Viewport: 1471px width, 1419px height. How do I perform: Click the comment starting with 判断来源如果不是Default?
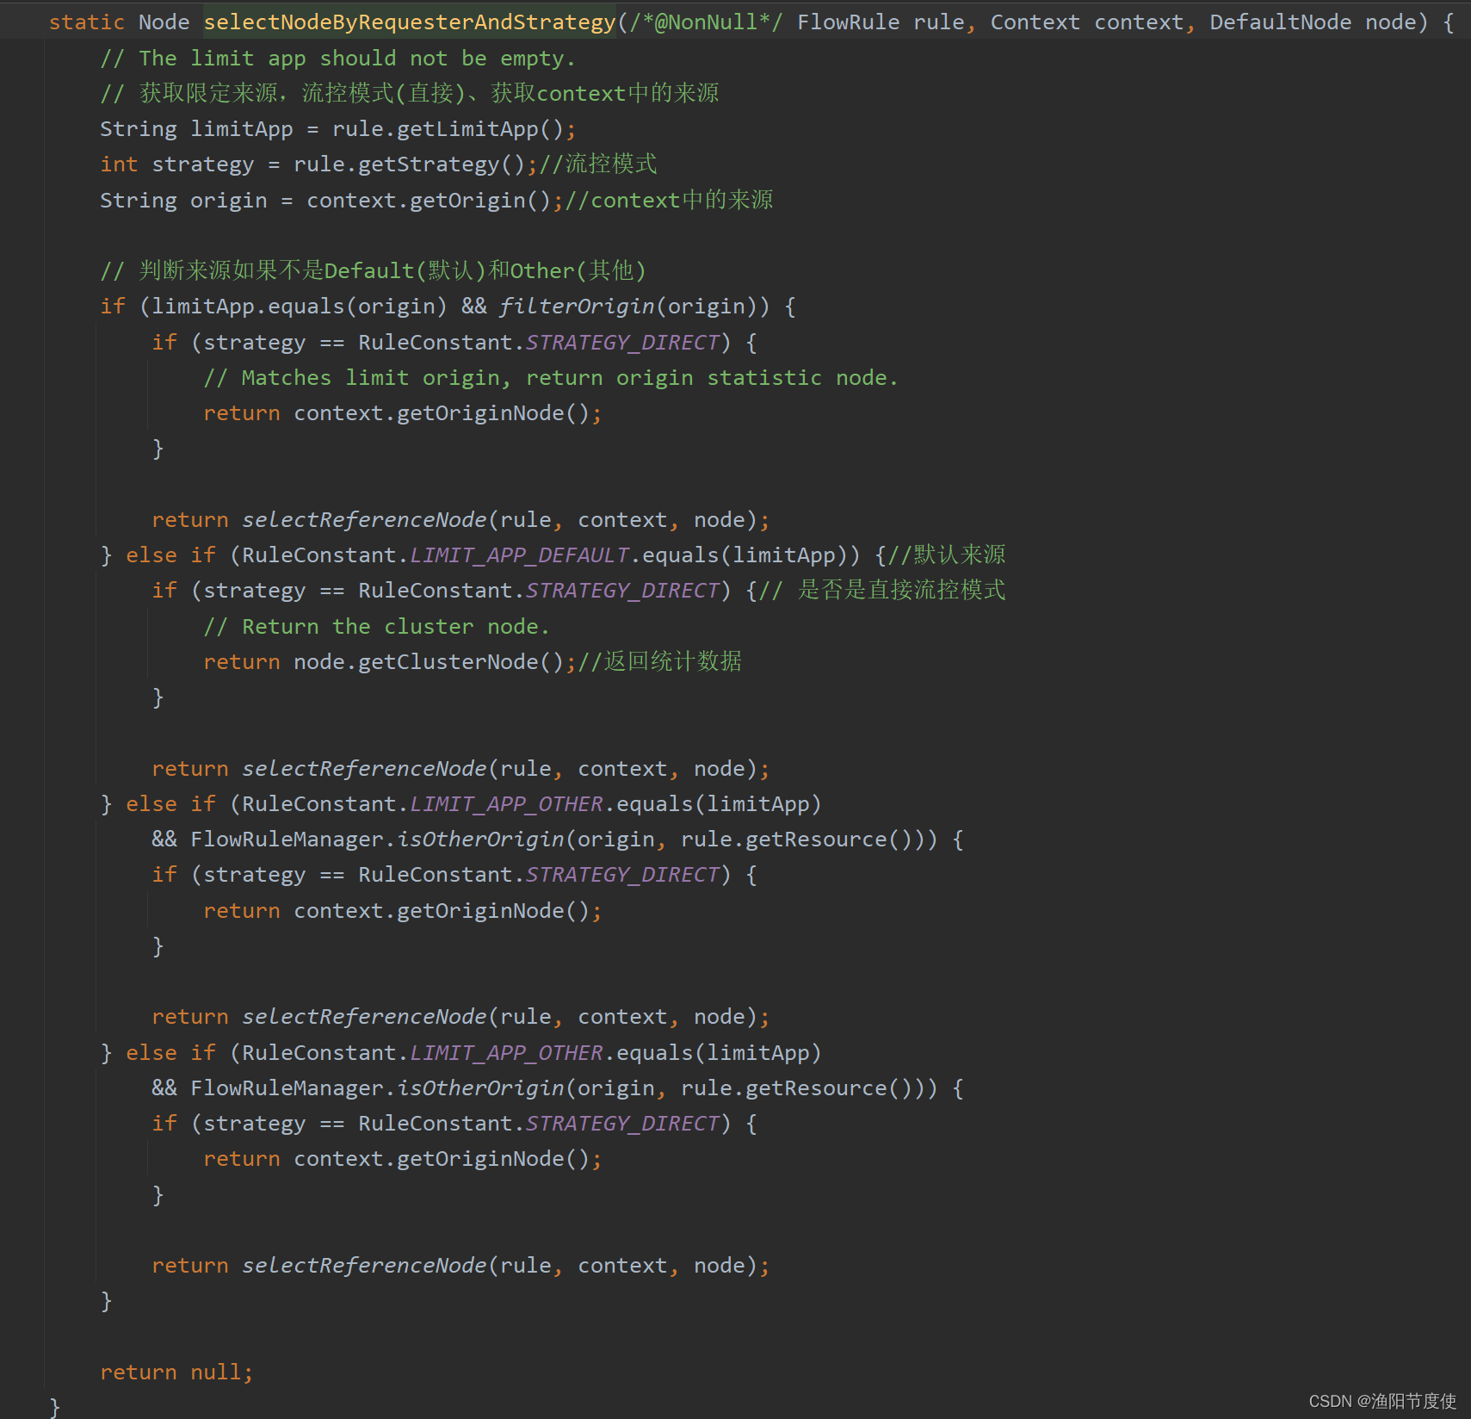tap(373, 270)
